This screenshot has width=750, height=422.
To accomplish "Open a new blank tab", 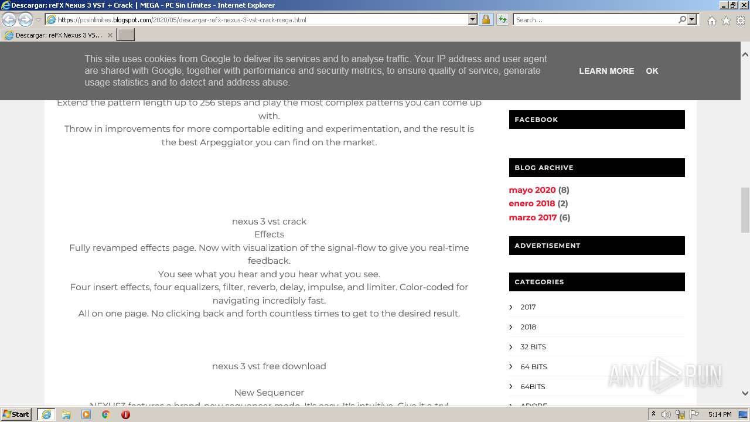I will coord(126,35).
